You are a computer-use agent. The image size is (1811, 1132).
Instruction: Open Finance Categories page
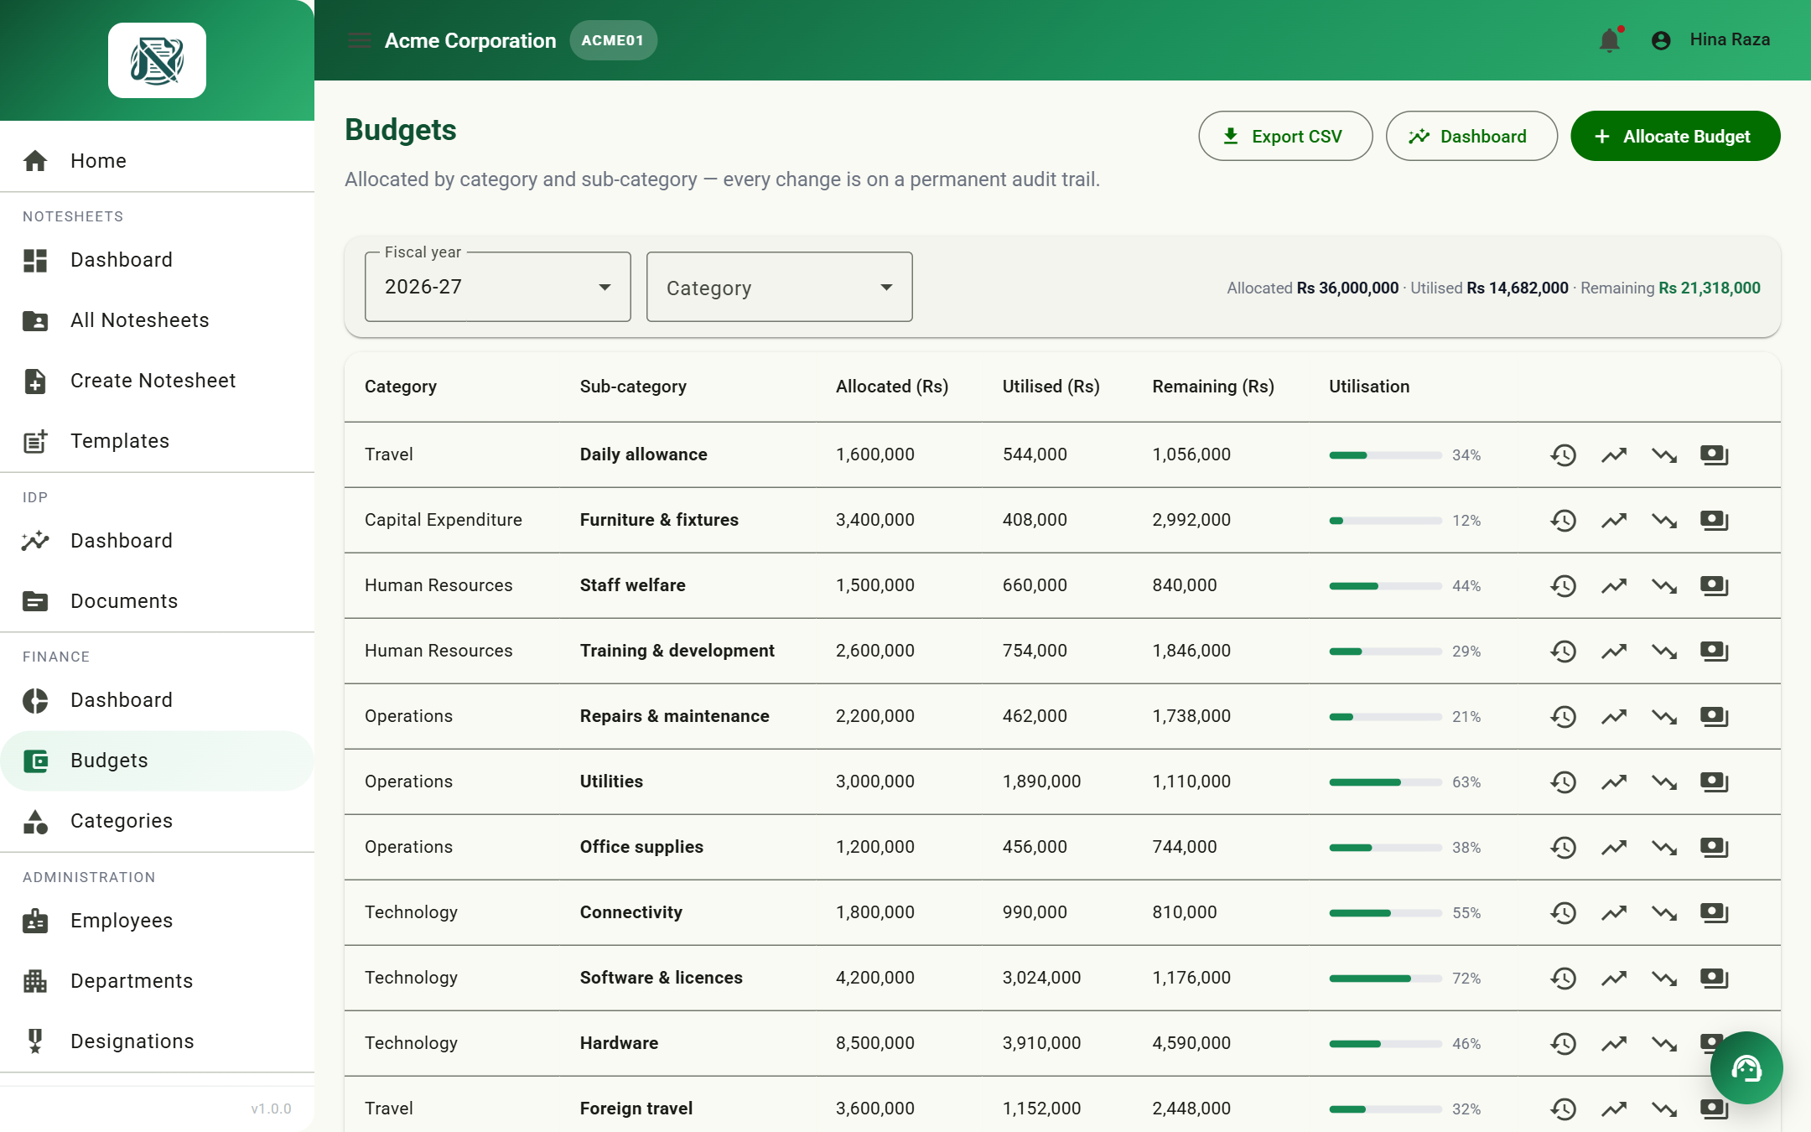(x=157, y=821)
